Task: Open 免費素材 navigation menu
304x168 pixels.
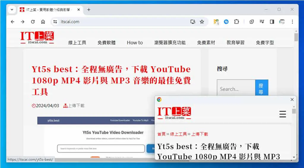Action: (x=206, y=43)
